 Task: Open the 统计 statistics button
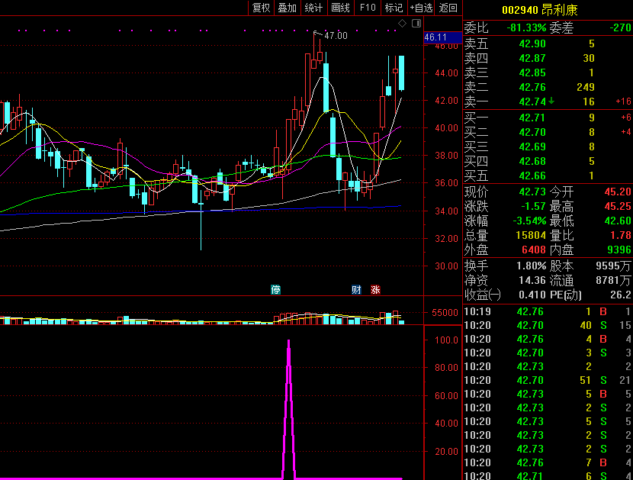314,8
